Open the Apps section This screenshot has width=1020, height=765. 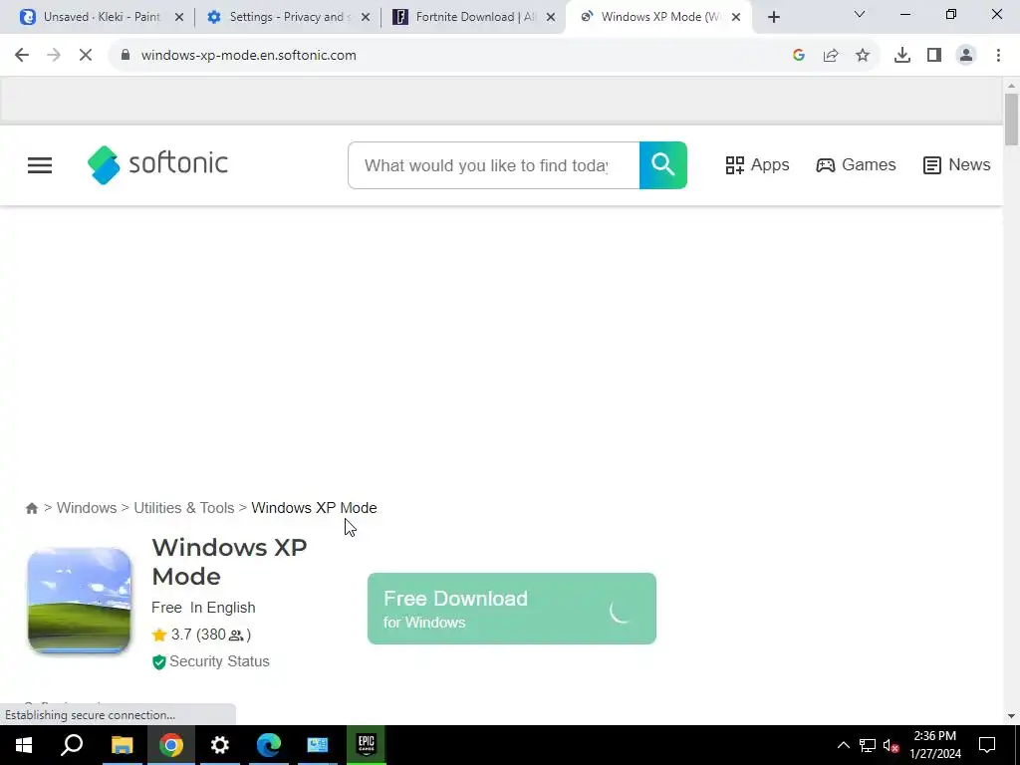[757, 165]
